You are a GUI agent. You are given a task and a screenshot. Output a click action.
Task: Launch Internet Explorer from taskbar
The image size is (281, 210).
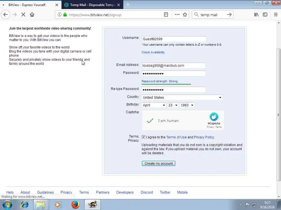(24, 205)
